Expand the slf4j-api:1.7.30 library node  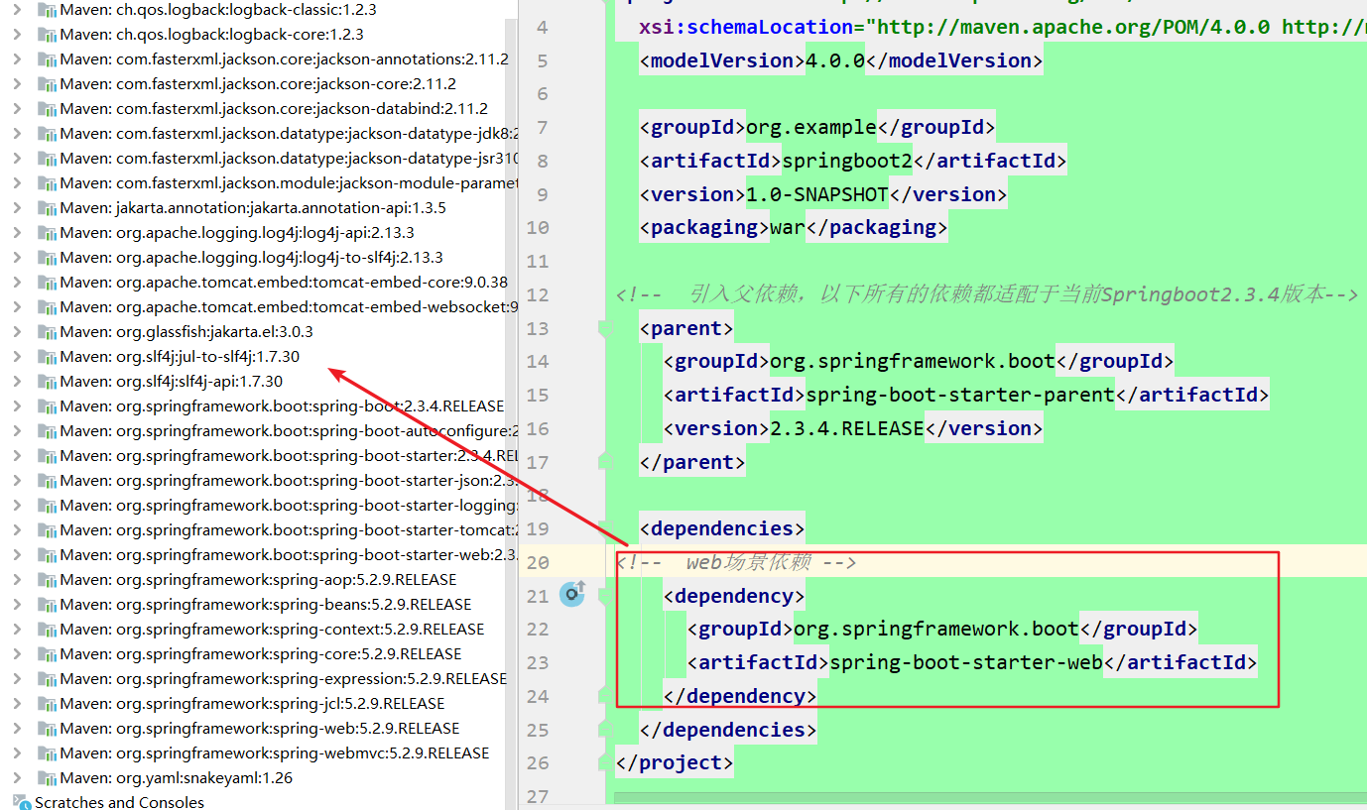[x=17, y=382]
